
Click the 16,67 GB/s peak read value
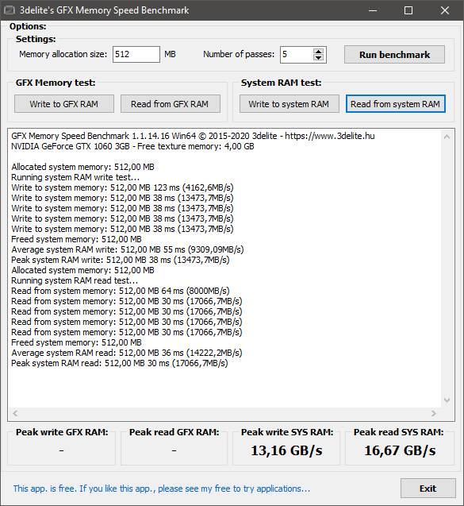click(x=400, y=450)
